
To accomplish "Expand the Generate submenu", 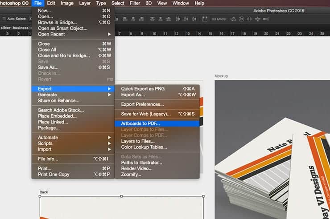I will coord(73,95).
